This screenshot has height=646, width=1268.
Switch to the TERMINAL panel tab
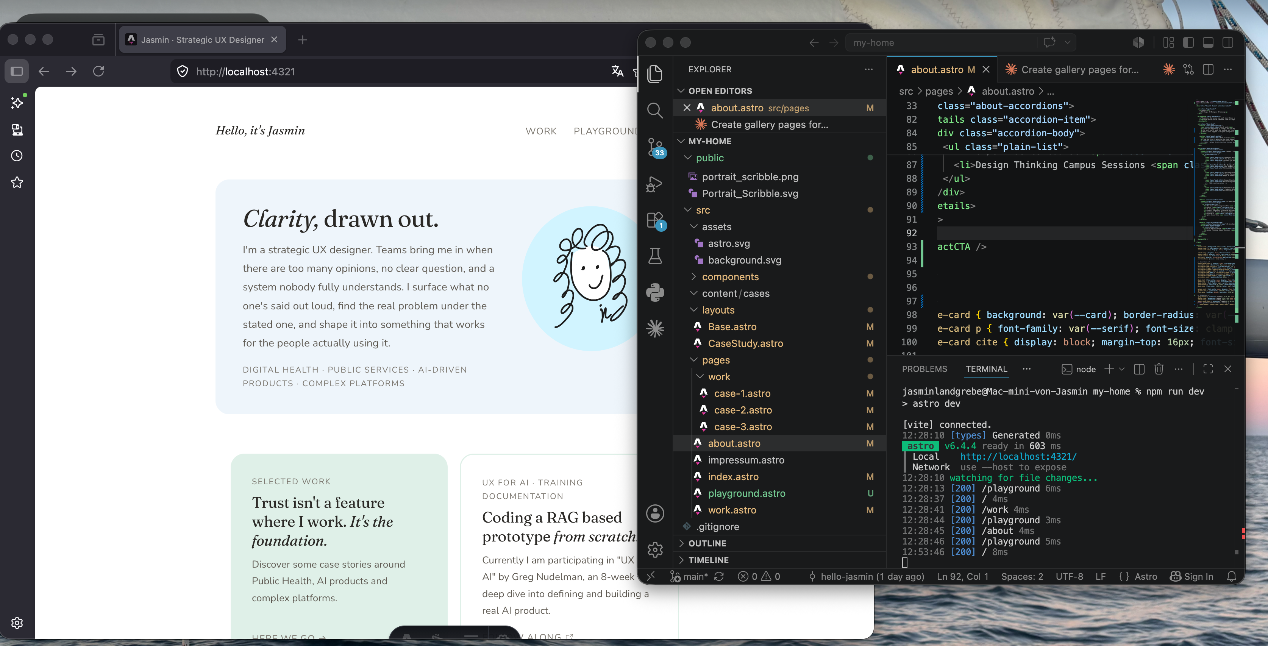[x=986, y=369]
